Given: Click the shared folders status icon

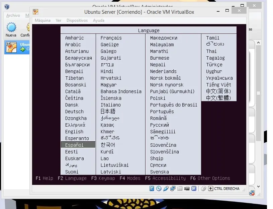Looking at the screenshot, I should 180,189.
